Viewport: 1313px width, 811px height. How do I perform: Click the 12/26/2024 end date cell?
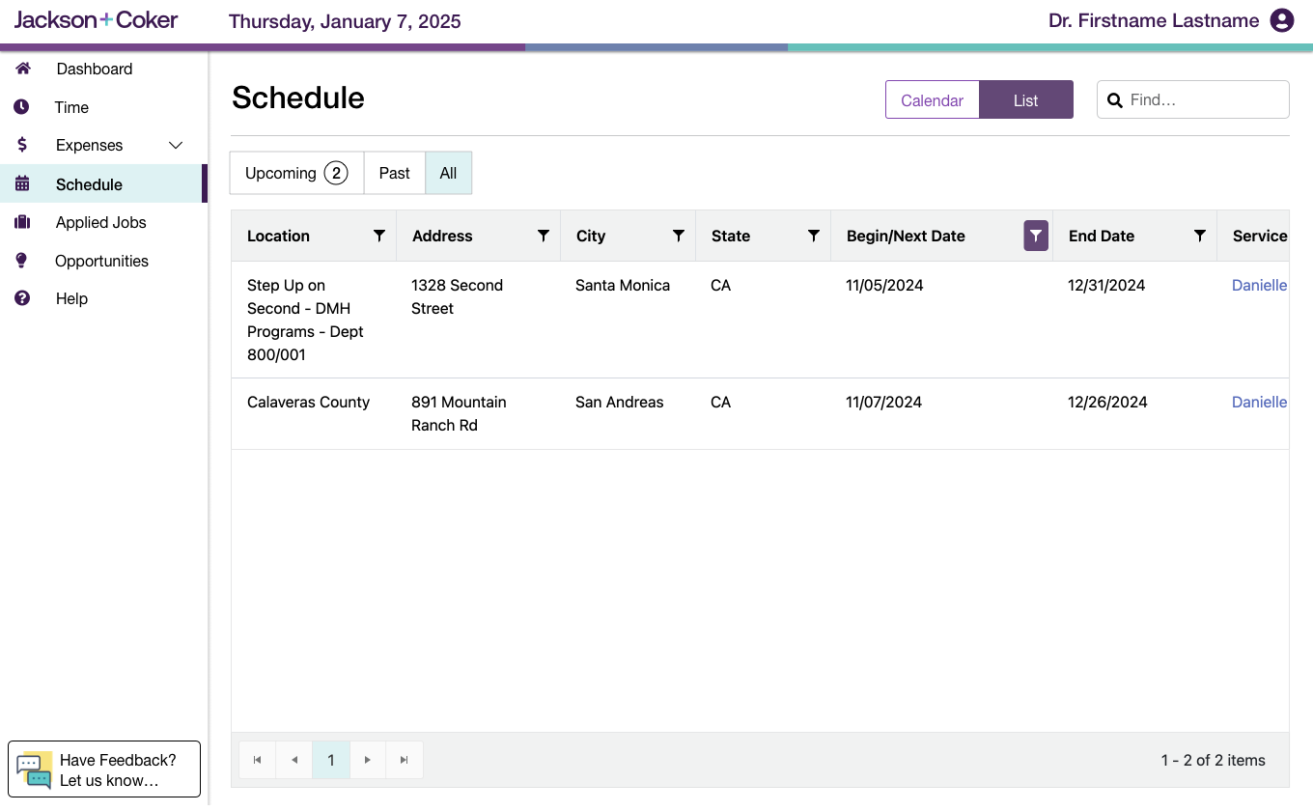coord(1134,413)
